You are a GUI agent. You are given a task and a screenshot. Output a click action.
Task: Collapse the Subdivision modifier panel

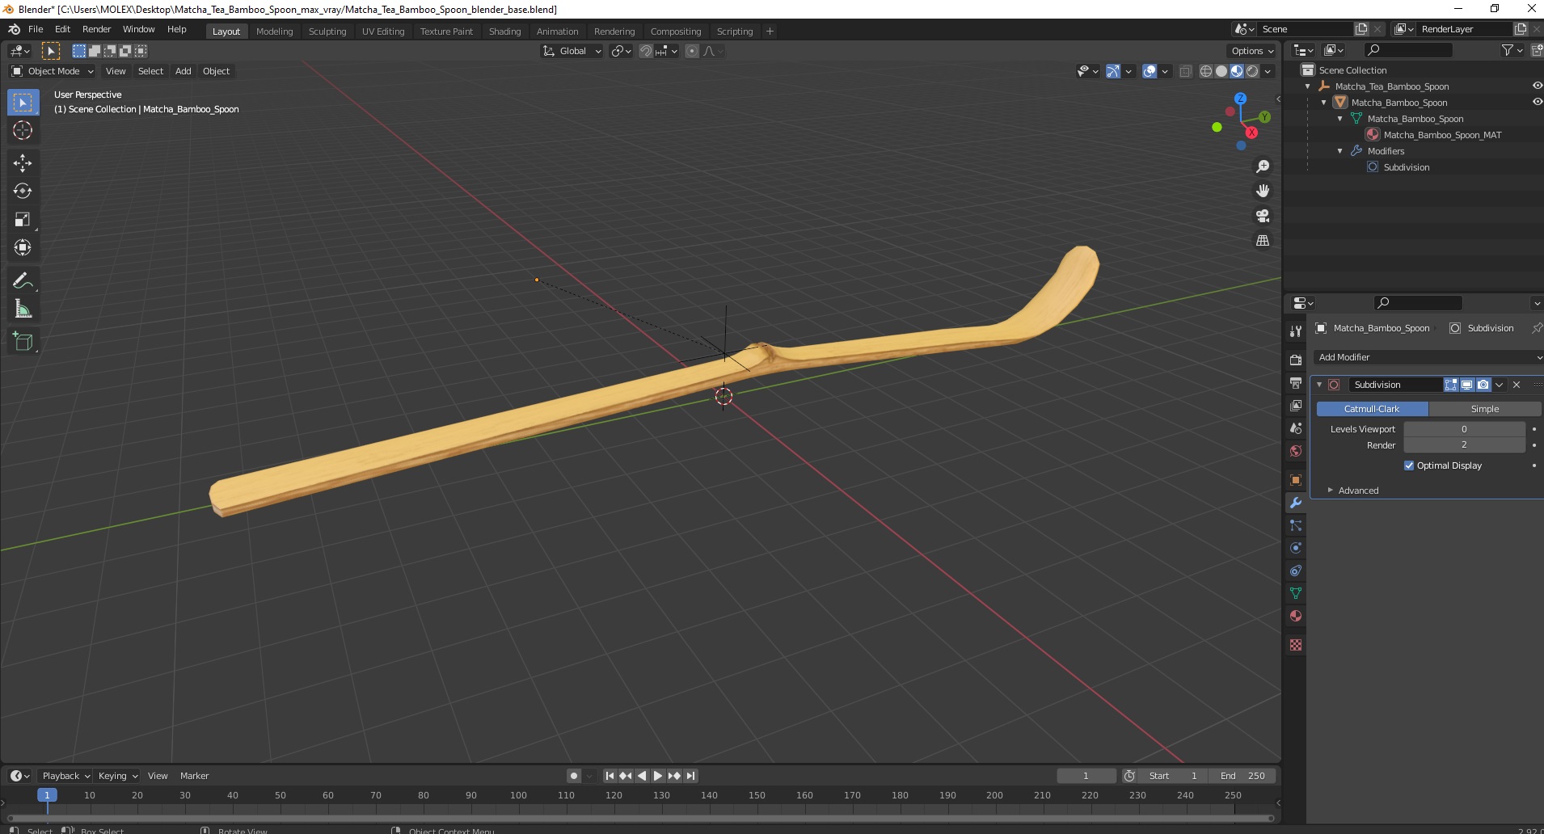(x=1319, y=385)
